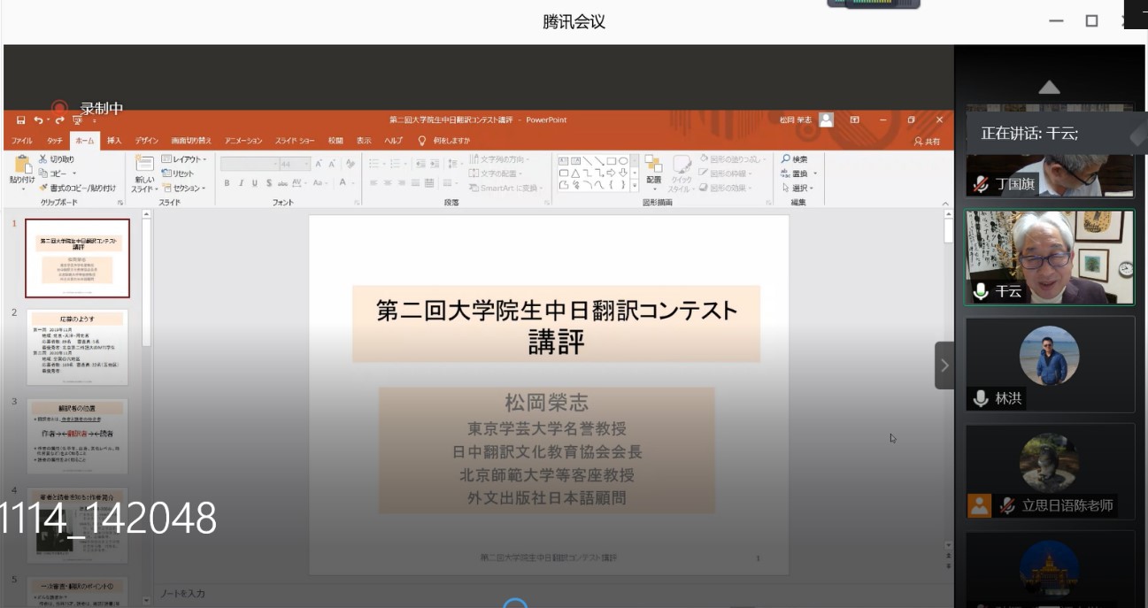Open the font size dropdown

(x=304, y=162)
